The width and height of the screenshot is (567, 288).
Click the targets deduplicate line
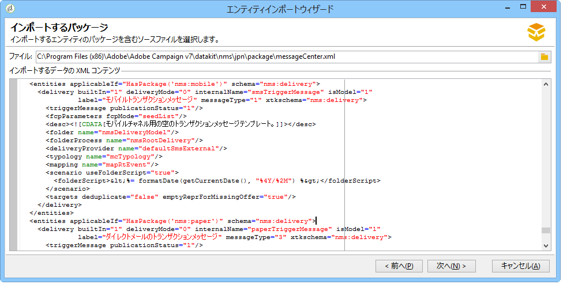(171, 197)
